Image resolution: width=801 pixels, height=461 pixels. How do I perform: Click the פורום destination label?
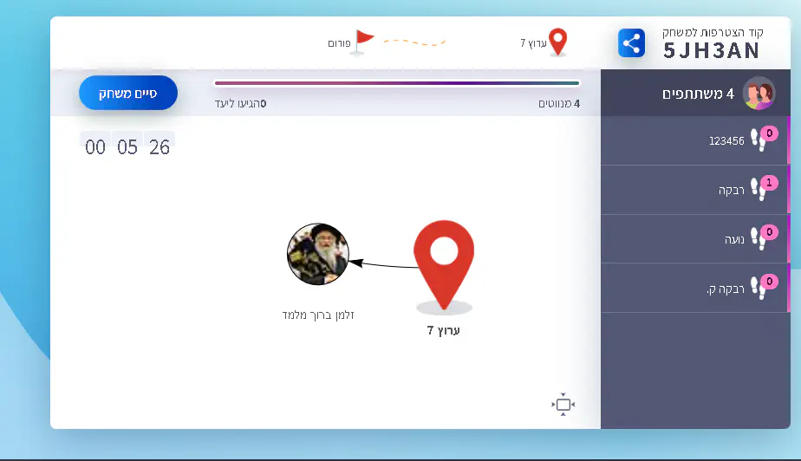338,43
